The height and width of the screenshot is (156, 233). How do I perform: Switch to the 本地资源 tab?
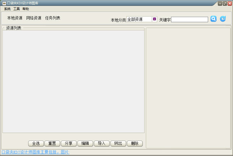[x=15, y=18]
